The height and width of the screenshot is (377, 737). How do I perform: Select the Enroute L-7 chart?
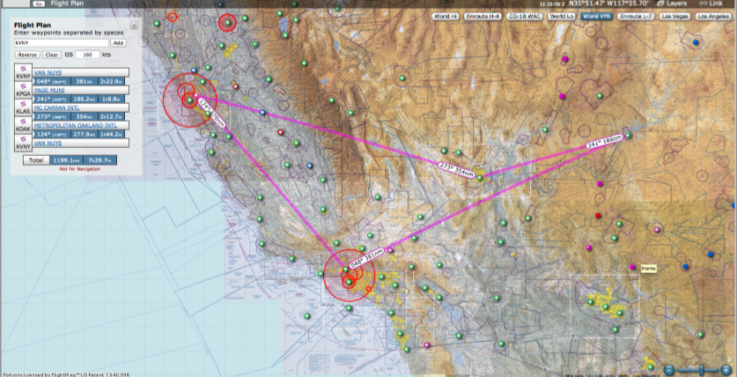[637, 17]
